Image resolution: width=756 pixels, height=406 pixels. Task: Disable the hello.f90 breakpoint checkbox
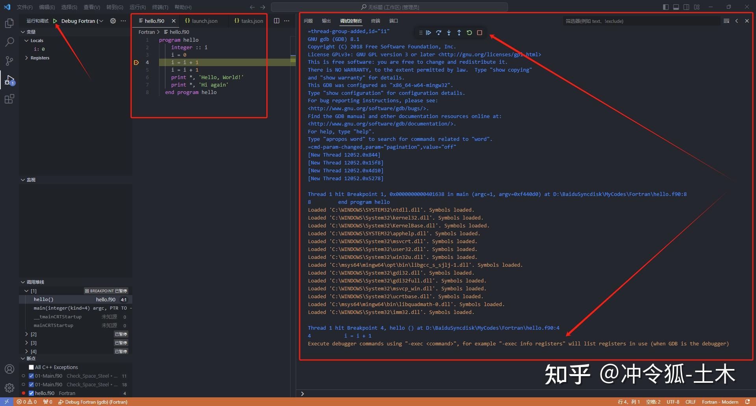pyautogui.click(x=31, y=393)
